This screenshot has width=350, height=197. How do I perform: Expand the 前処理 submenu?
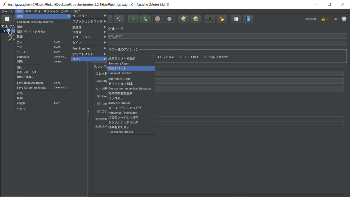[90, 27]
